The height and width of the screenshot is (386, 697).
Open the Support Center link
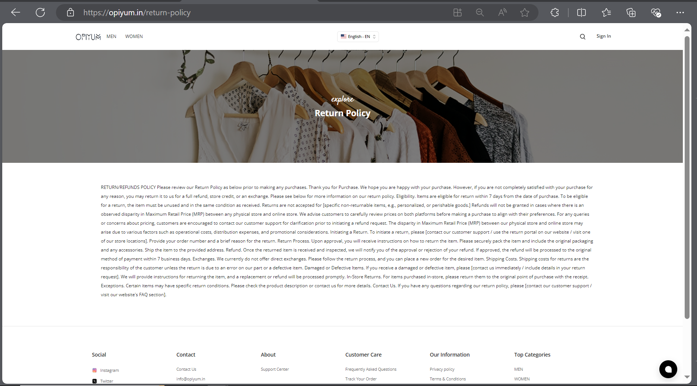click(275, 369)
